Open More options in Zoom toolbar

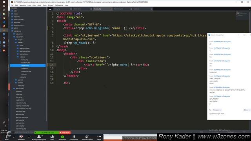[x=99, y=137]
